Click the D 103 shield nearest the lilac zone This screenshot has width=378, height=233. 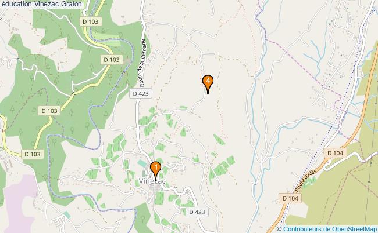pos(33,154)
